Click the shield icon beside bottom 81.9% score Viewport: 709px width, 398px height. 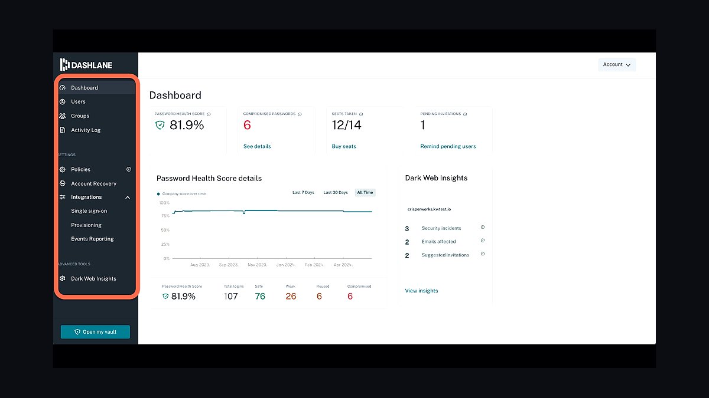[x=165, y=296]
